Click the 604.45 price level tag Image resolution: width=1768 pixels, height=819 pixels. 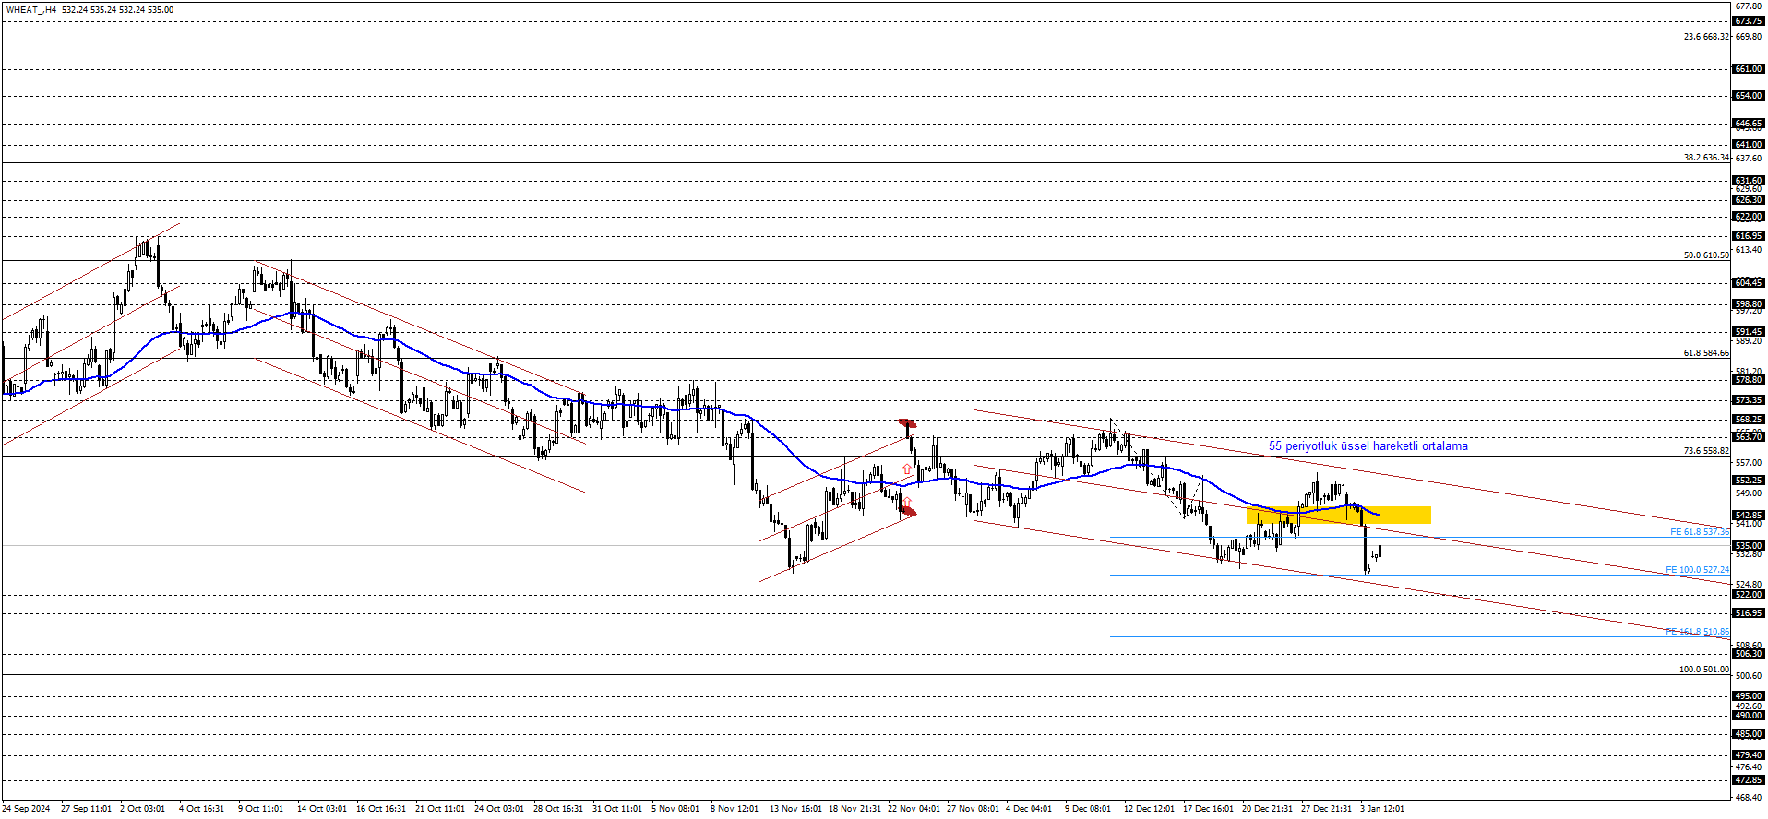pyautogui.click(x=1749, y=283)
